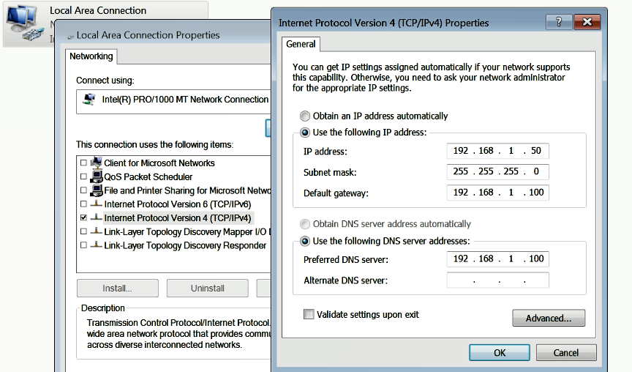Enable QoS Packet Scheduler checkbox
632x372 pixels.
click(83, 176)
